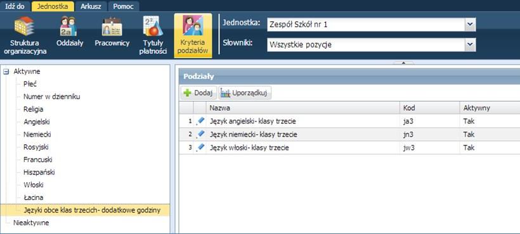Image resolution: width=520 pixels, height=234 pixels.
Task: Select Płeć in the tree
Action: point(30,84)
